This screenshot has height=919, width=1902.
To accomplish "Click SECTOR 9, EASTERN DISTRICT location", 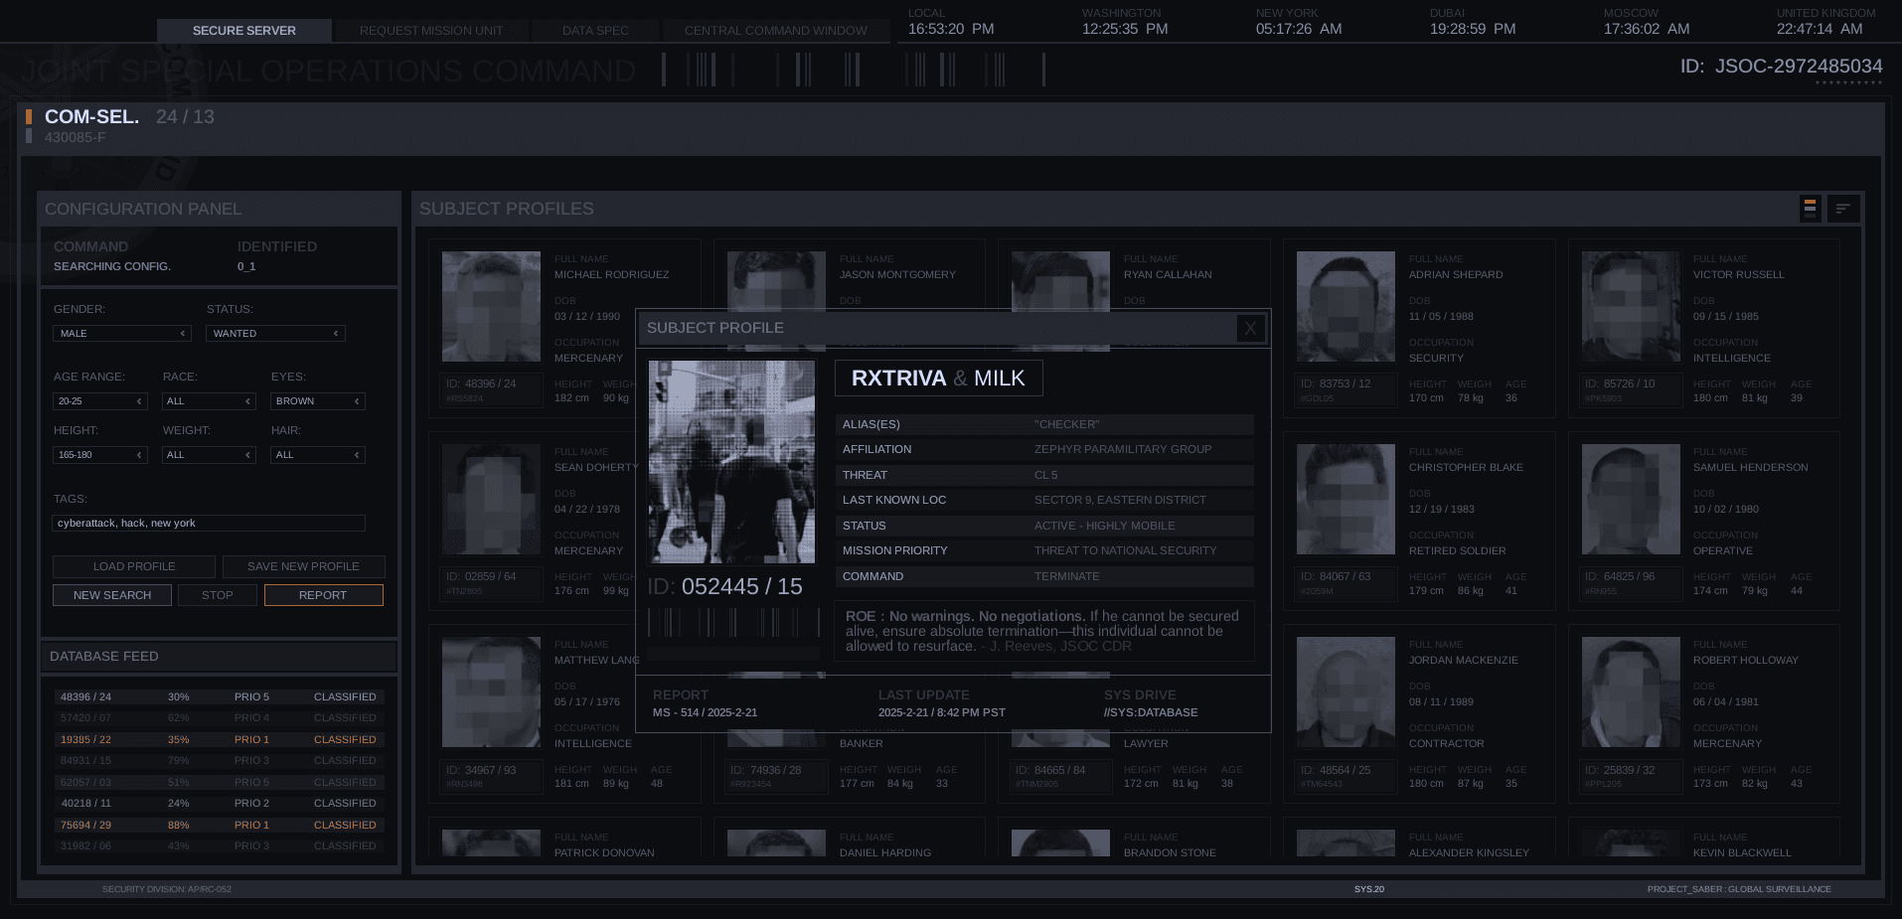I will pos(1120,500).
